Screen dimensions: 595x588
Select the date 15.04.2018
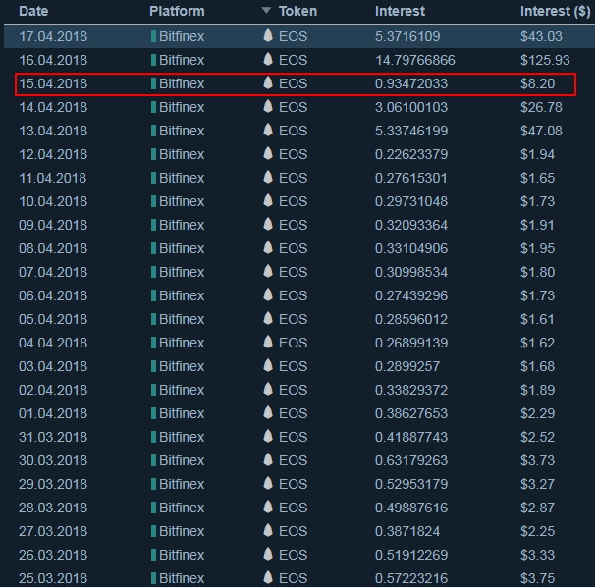tap(53, 83)
